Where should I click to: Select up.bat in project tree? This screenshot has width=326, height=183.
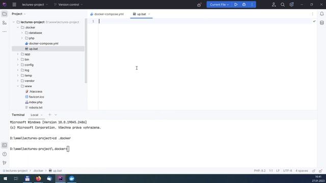click(33, 49)
